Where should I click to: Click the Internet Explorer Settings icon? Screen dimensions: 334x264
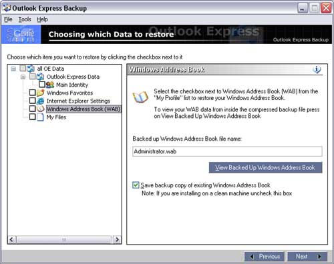(40, 101)
